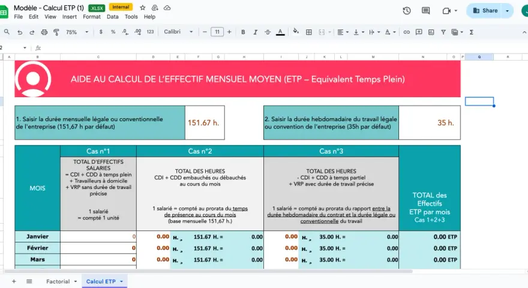The height and width of the screenshot is (288, 528).
Task: Open vertical align dropdown
Action: [359, 32]
